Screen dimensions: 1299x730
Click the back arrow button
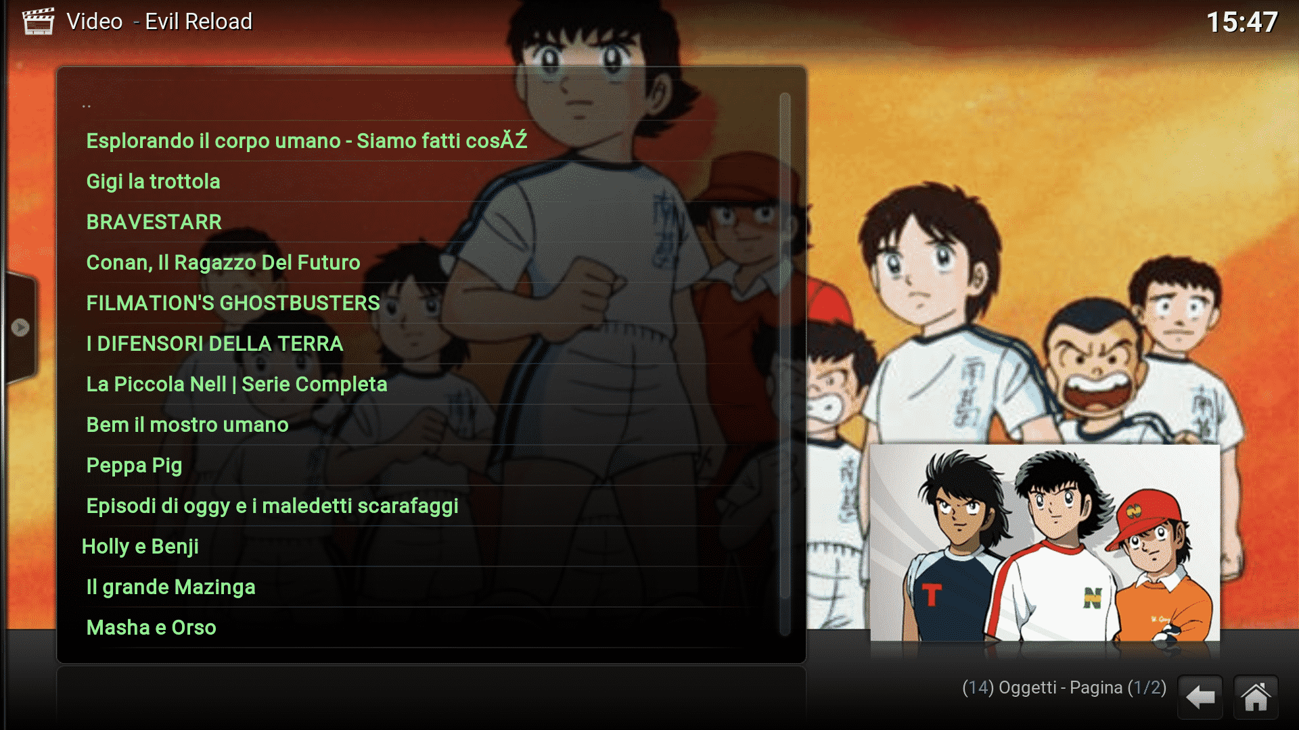coord(1200,697)
